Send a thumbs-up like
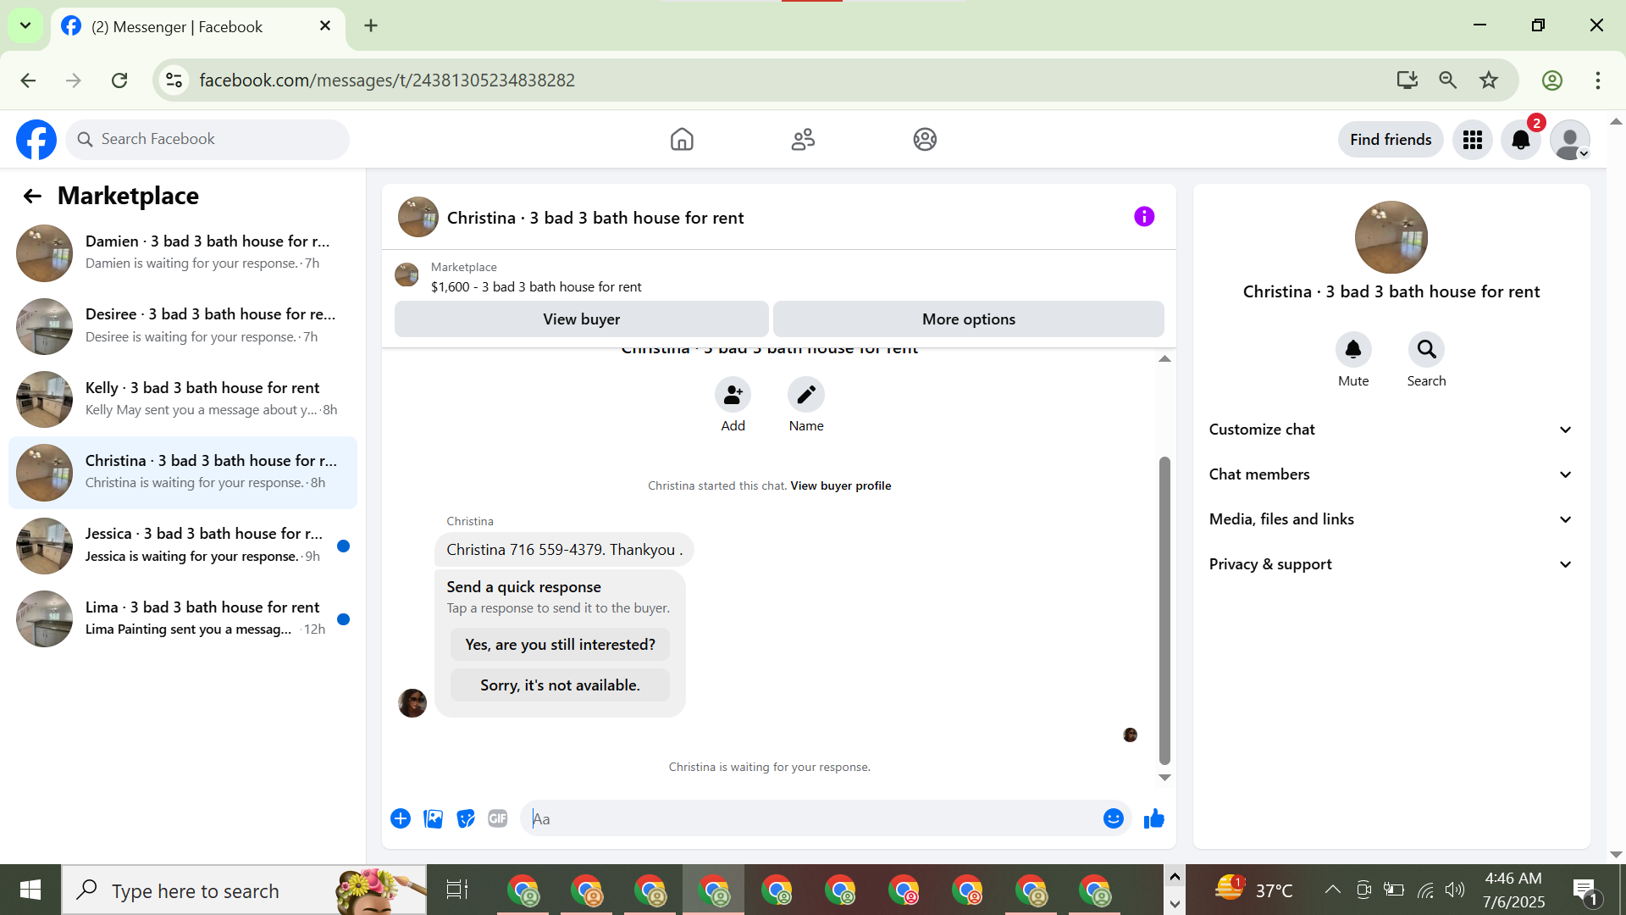 point(1154,818)
